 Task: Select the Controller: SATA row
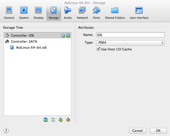(x=38, y=41)
